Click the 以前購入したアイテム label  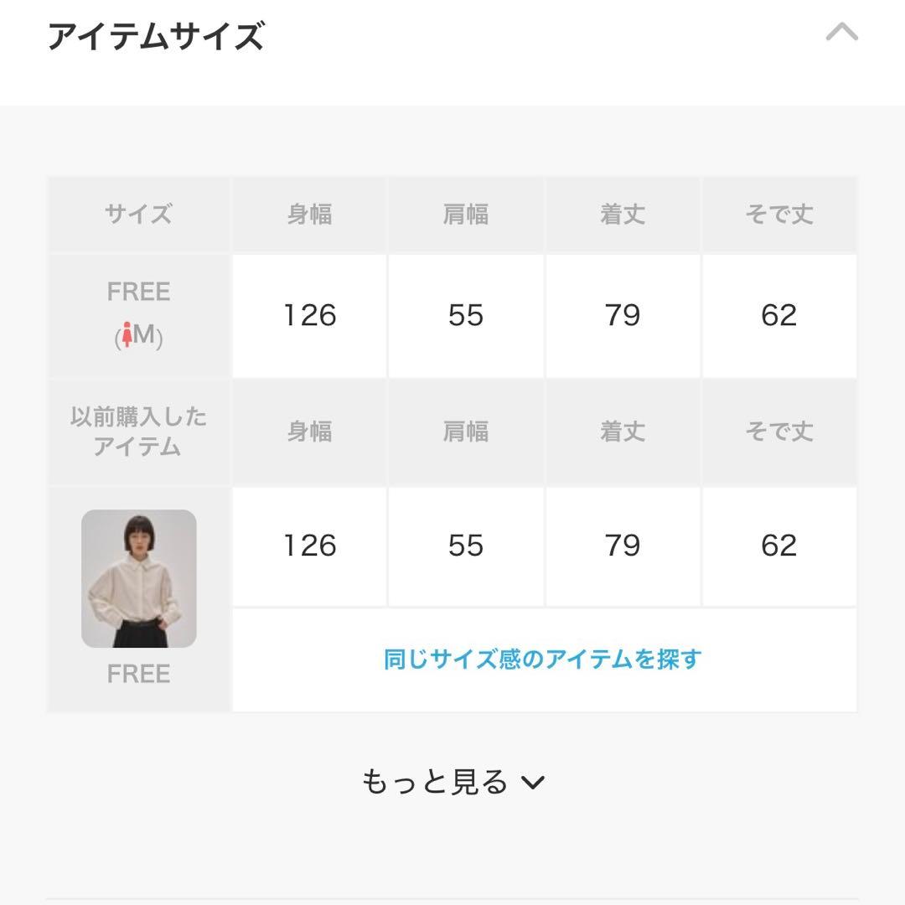(138, 432)
